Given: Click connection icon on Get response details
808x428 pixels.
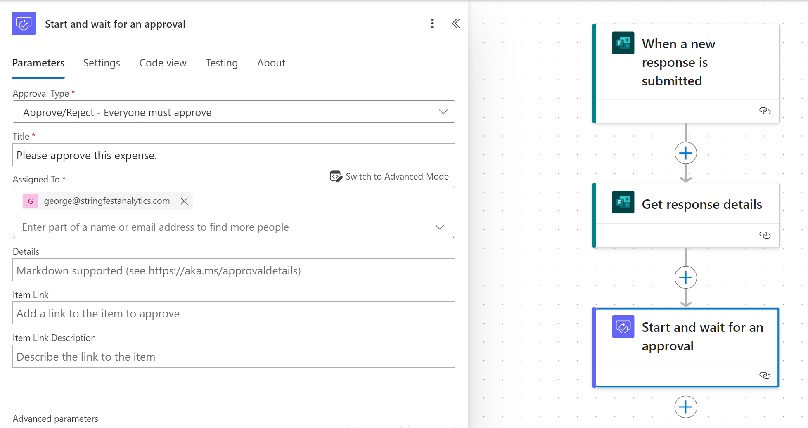Looking at the screenshot, I should [765, 235].
